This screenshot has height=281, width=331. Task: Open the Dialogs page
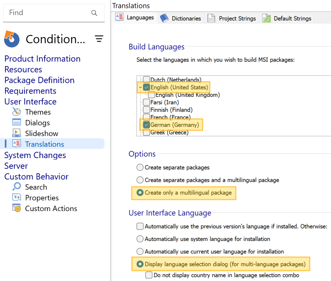[37, 123]
